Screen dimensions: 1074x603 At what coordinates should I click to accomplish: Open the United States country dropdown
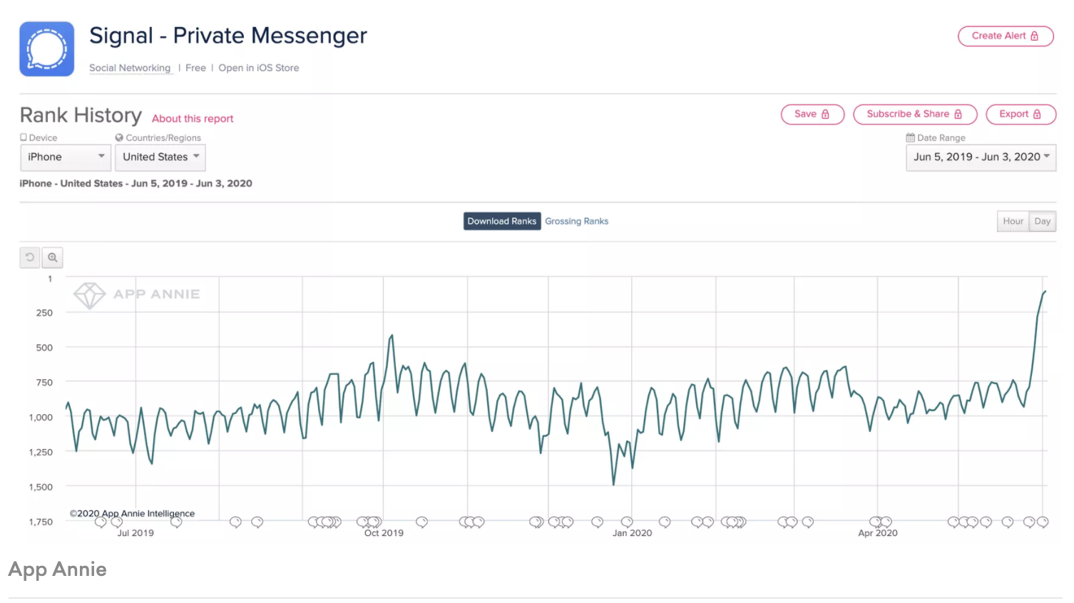[160, 157]
